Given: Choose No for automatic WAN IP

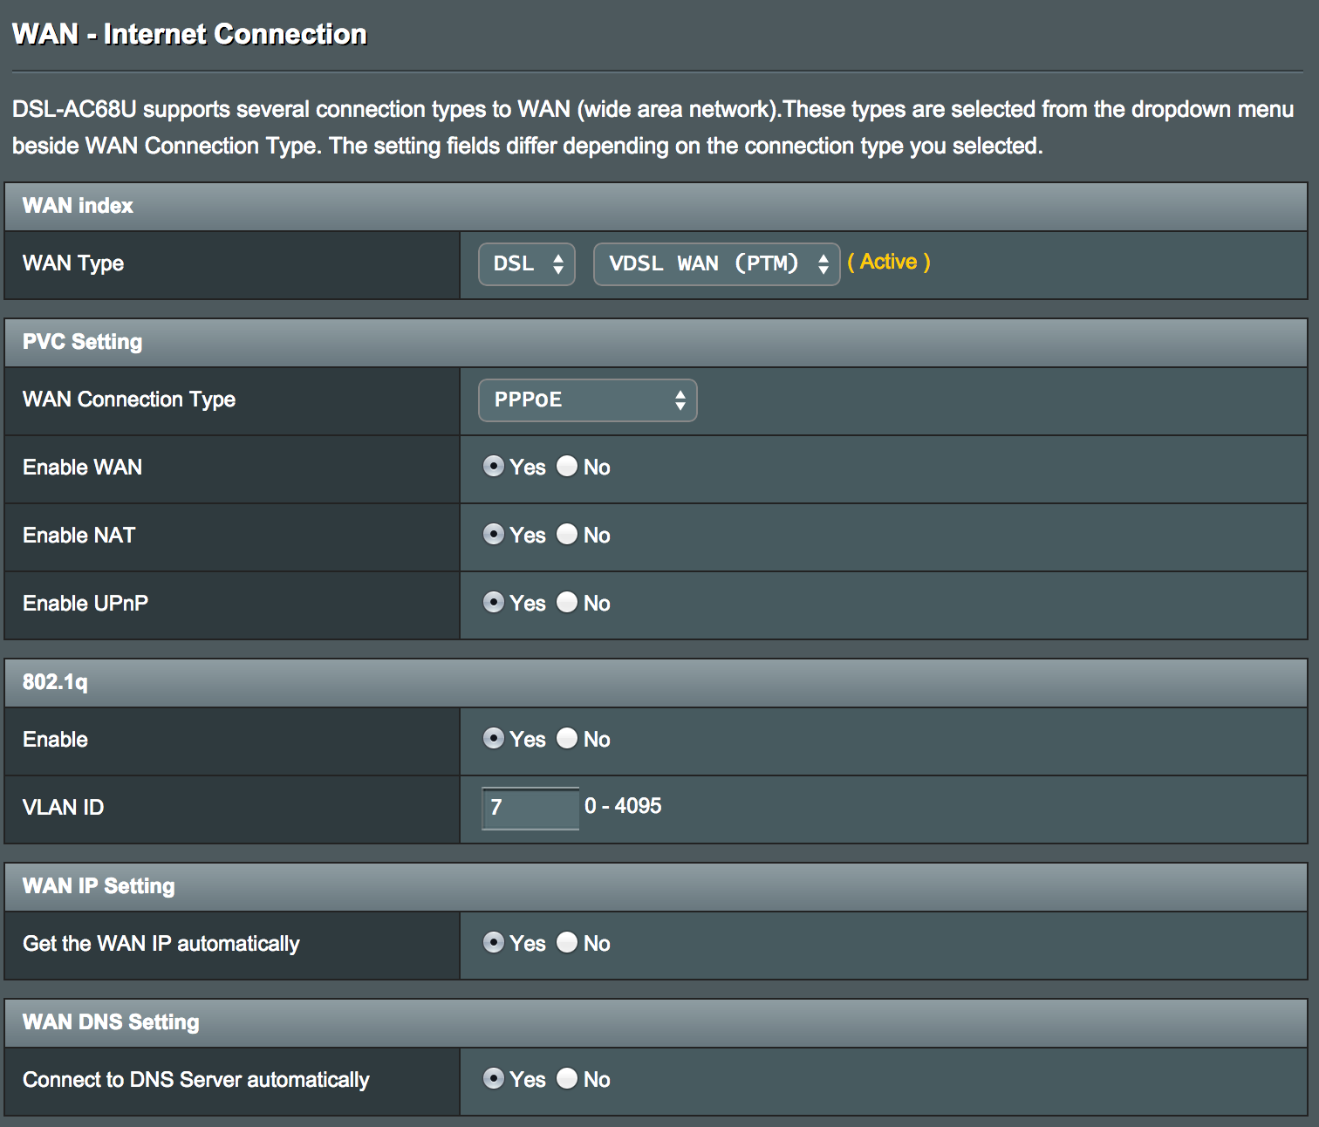Looking at the screenshot, I should (567, 943).
